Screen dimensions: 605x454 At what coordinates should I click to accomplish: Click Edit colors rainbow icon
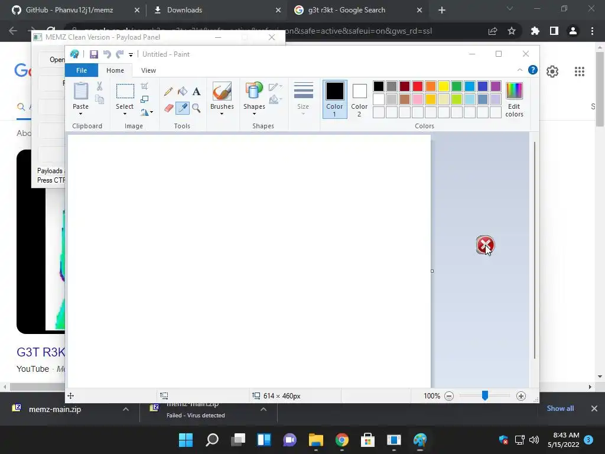[x=515, y=90]
